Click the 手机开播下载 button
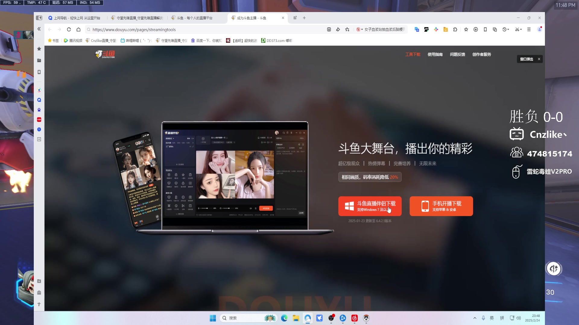The image size is (579, 325). click(x=441, y=206)
